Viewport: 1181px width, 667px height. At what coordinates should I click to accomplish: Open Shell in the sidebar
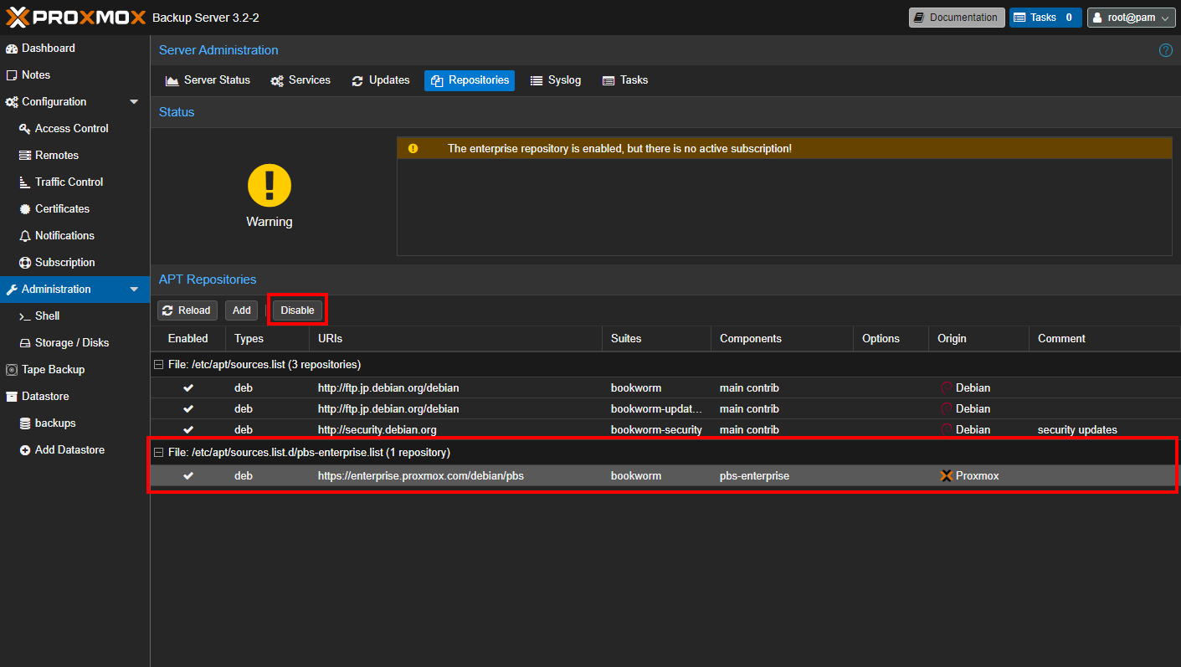pyautogui.click(x=47, y=316)
